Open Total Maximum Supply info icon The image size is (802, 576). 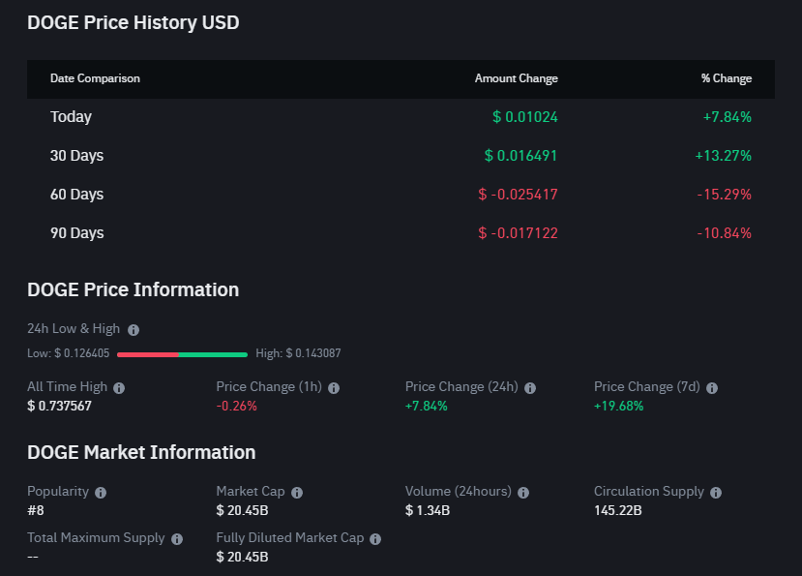177,539
